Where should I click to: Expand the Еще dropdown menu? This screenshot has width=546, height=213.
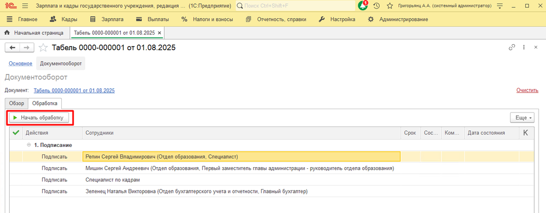coord(522,118)
